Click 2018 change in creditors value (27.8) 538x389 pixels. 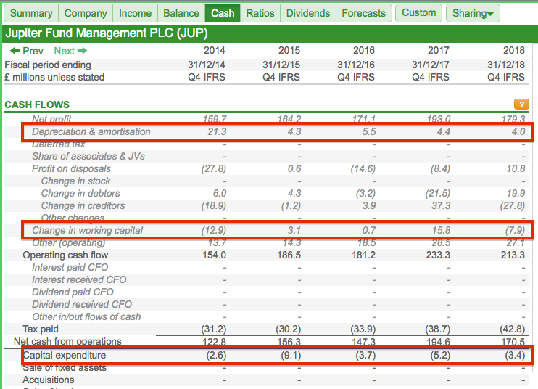tap(513, 206)
